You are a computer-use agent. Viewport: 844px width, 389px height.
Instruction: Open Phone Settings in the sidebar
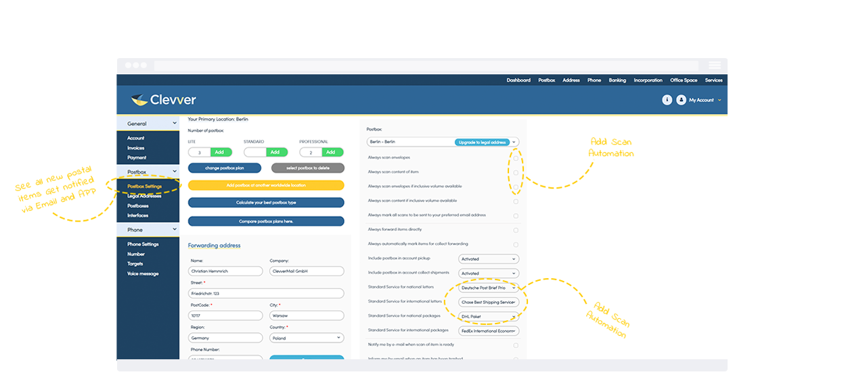click(143, 244)
